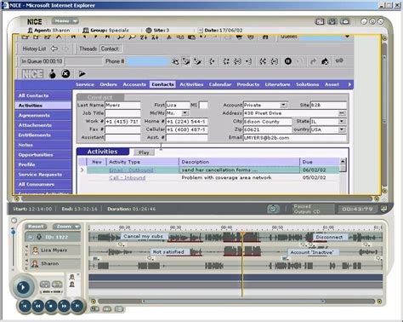Click the curved forward arrow icon in phone toolbar
The width and height of the screenshot is (403, 322).
pos(313,61)
